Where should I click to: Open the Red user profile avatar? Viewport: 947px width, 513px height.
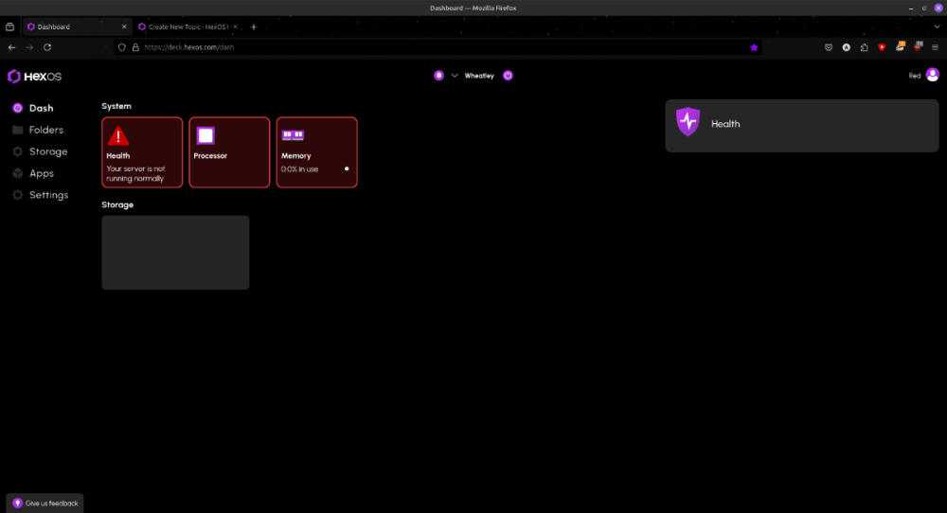coord(932,75)
